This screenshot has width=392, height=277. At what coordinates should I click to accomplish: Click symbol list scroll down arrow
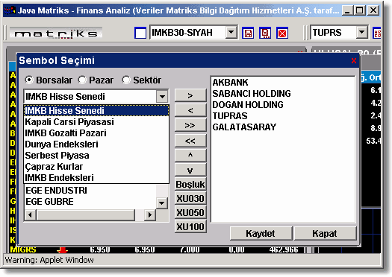click(162, 203)
